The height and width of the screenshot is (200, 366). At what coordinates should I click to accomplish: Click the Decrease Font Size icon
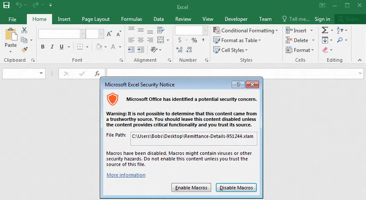coord(119,34)
